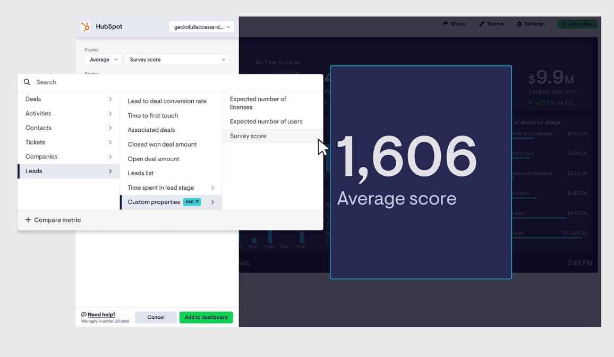Image resolution: width=614 pixels, height=357 pixels.
Task: Click the Share arrow icon
Action: (x=445, y=24)
